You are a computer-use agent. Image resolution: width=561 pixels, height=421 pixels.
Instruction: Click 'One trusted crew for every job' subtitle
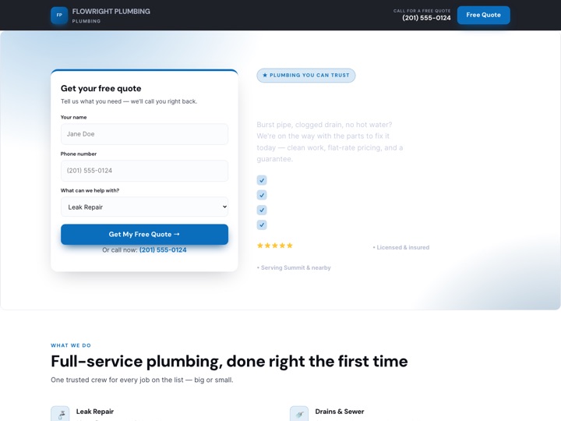click(142, 380)
